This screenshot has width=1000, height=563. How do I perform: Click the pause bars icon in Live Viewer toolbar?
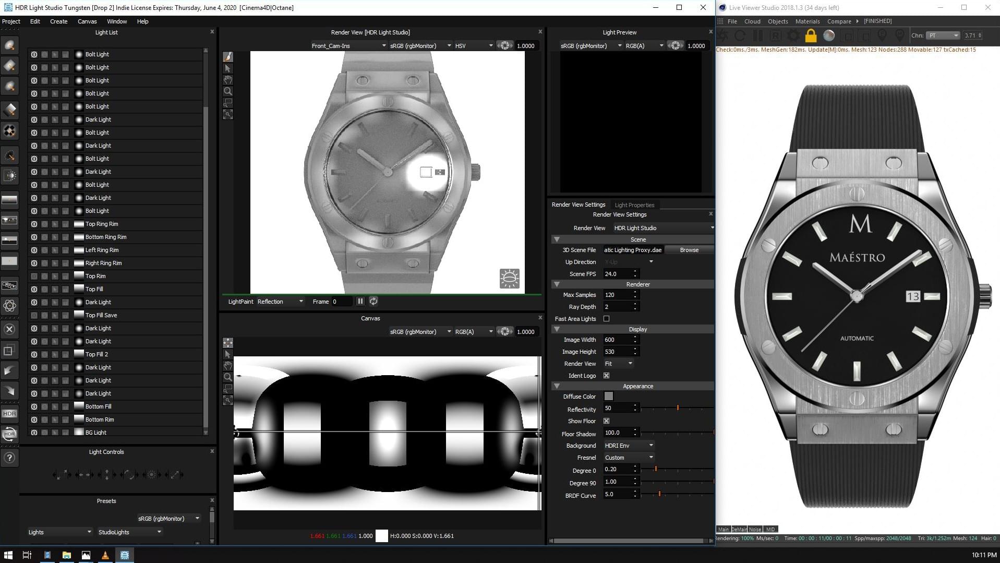tap(757, 35)
